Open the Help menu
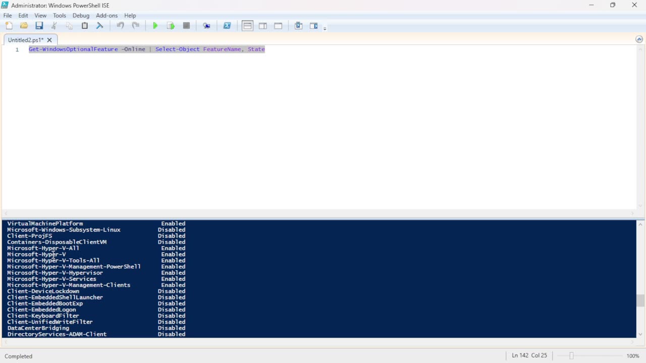This screenshot has height=363, width=646. click(x=130, y=16)
